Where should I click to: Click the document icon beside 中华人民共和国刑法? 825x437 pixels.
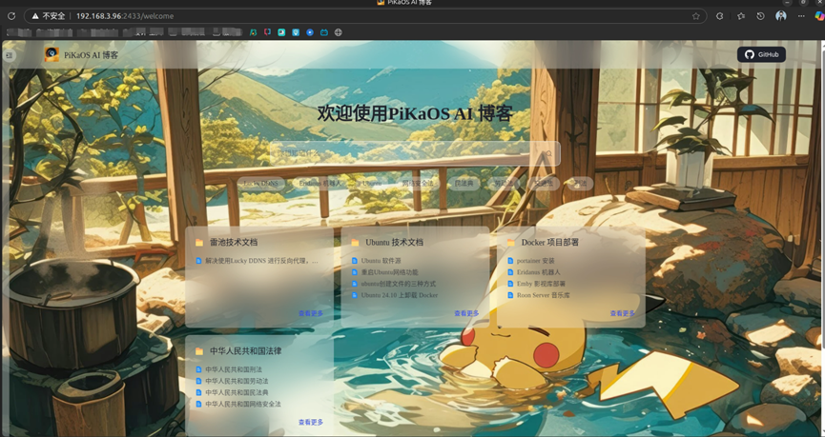tap(198, 369)
